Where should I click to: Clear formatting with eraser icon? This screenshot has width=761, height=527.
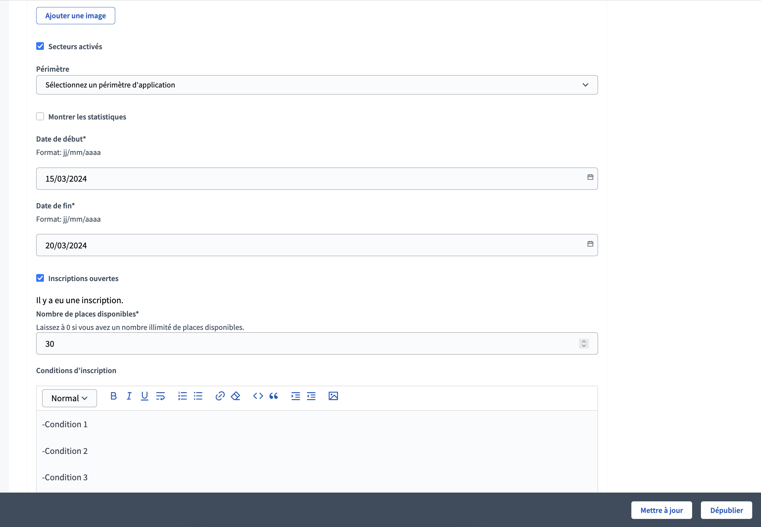(235, 396)
